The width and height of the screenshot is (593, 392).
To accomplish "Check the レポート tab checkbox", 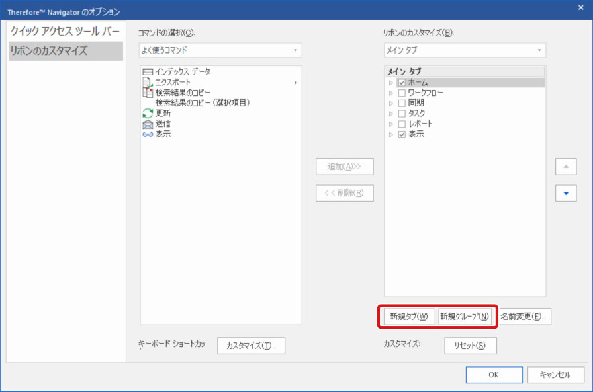I will pos(402,124).
